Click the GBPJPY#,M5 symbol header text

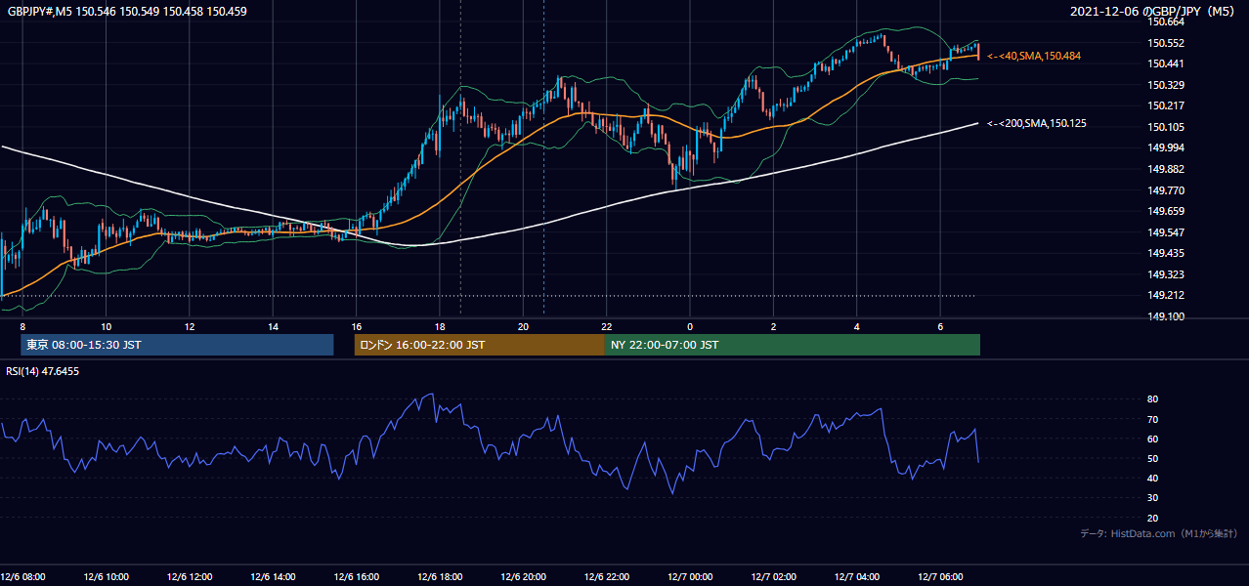(x=128, y=12)
